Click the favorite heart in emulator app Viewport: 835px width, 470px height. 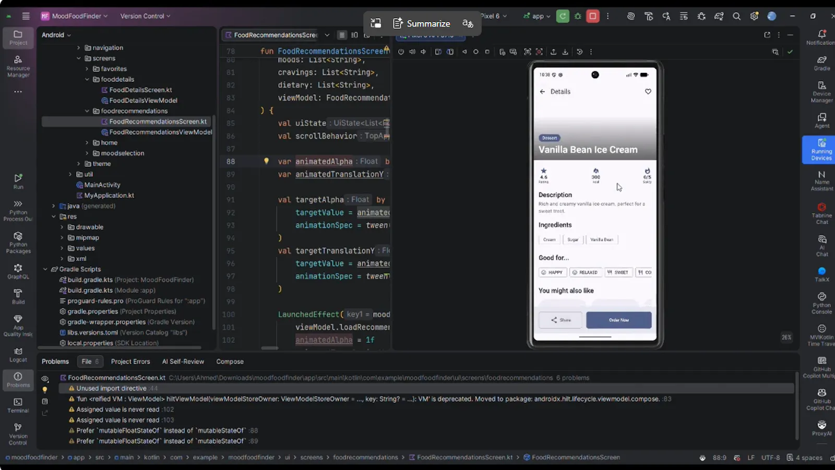(648, 91)
